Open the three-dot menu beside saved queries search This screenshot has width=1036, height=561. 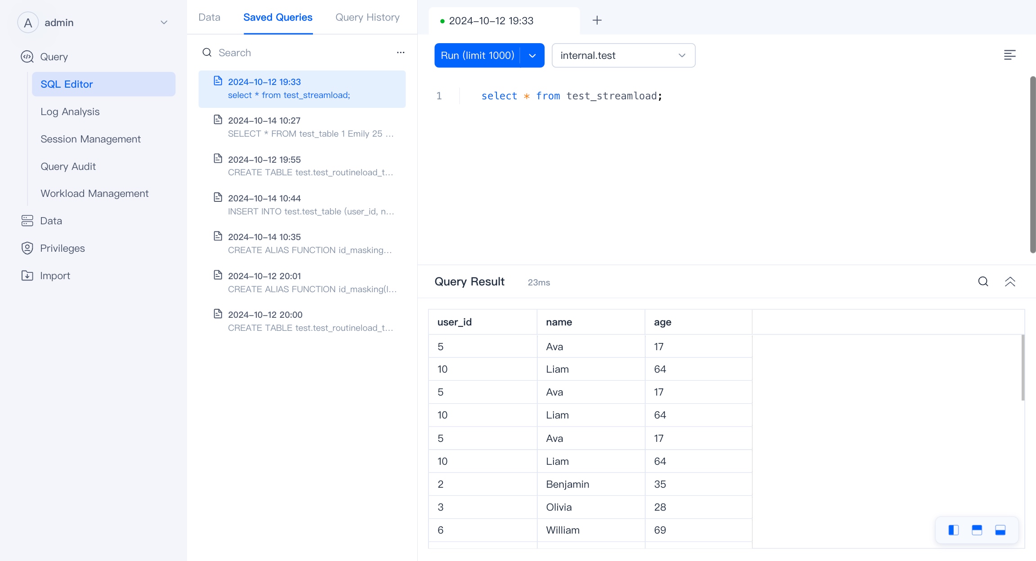pos(401,53)
